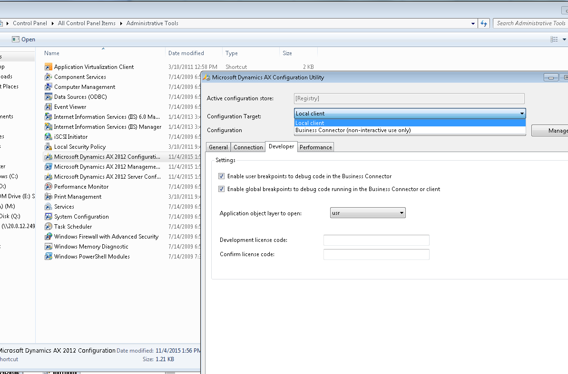
Task: Toggle Enable global breakpoints checkbox
Action: click(221, 189)
